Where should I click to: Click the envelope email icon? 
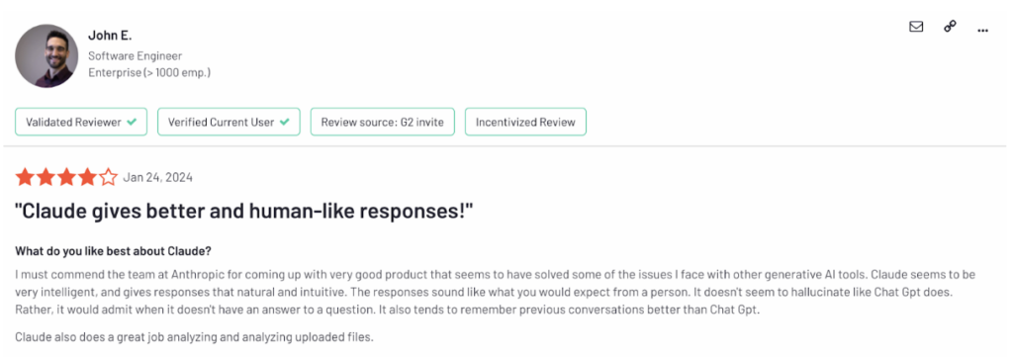click(915, 27)
